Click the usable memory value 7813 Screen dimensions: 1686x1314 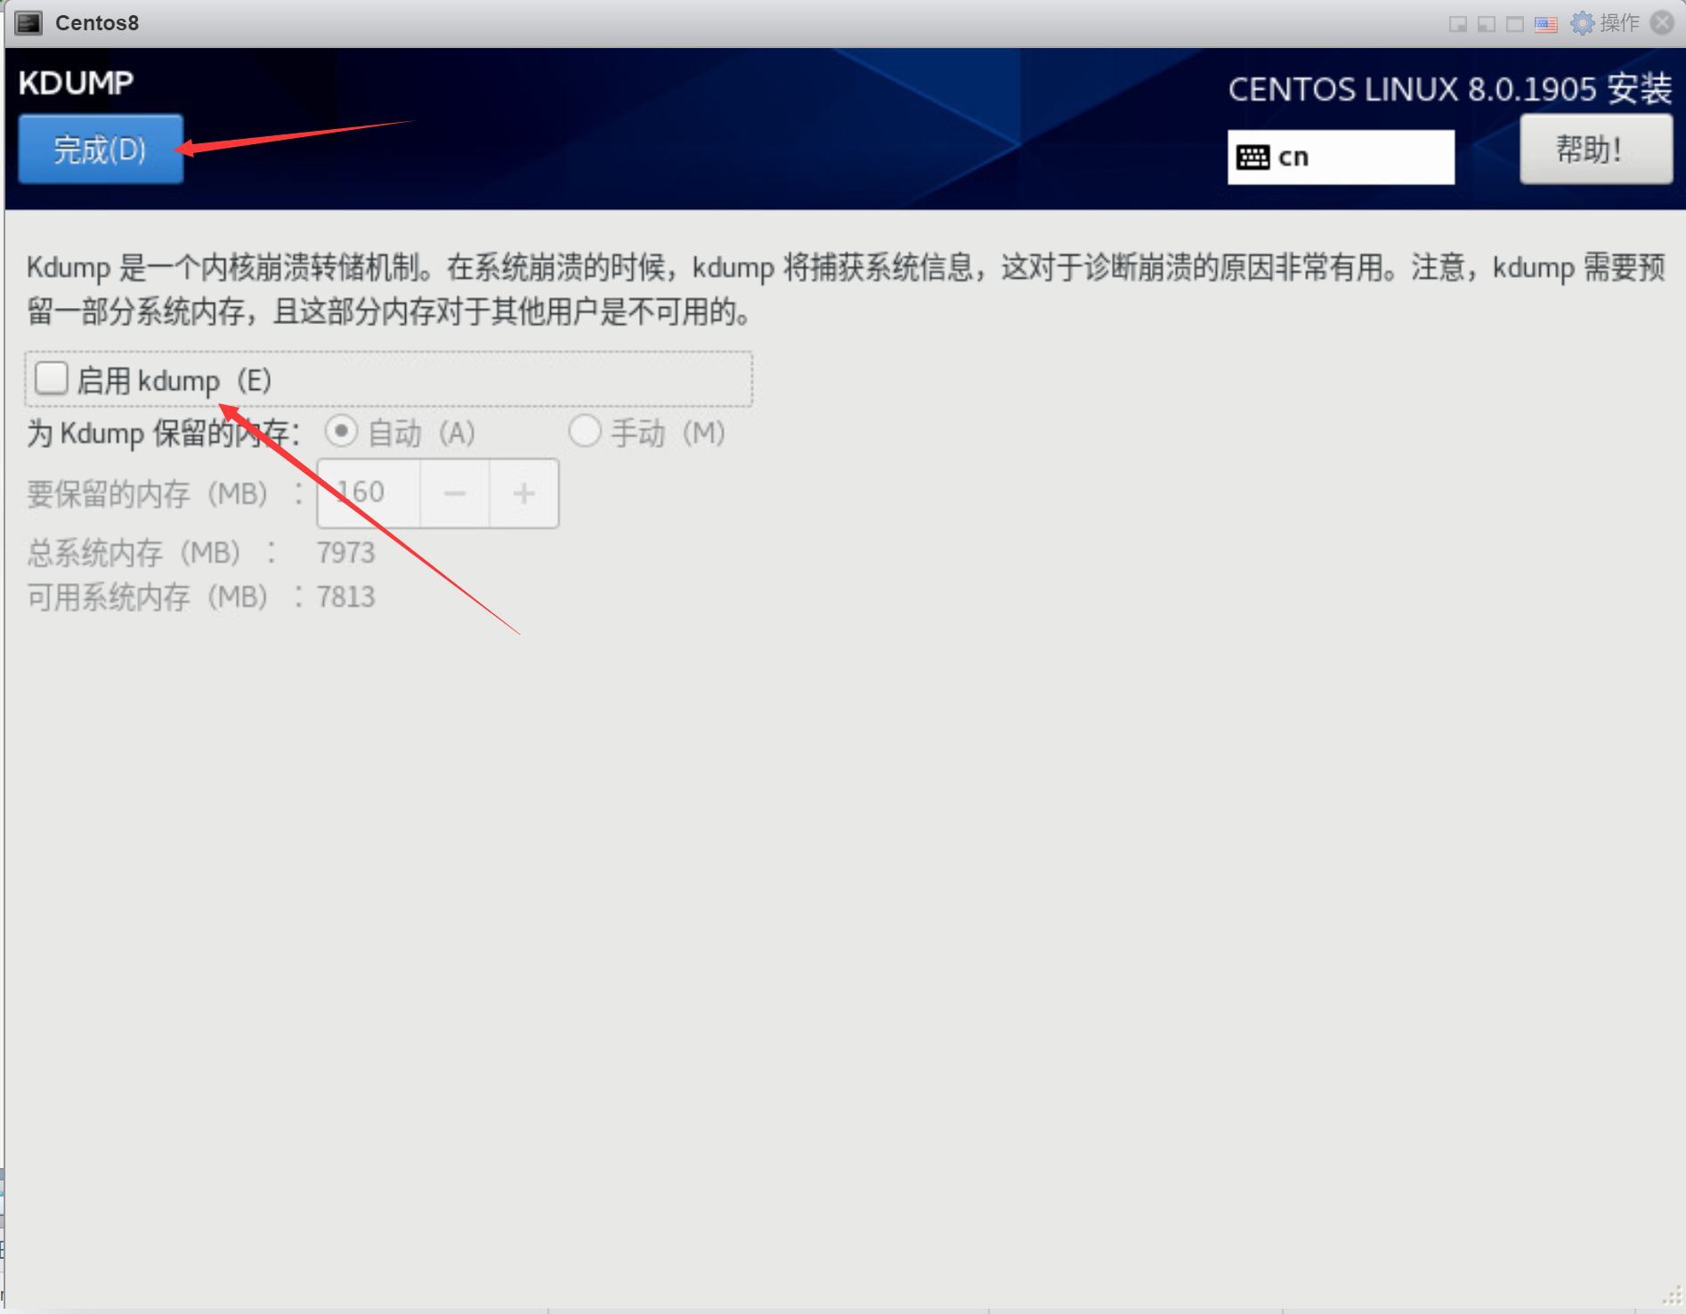click(346, 596)
